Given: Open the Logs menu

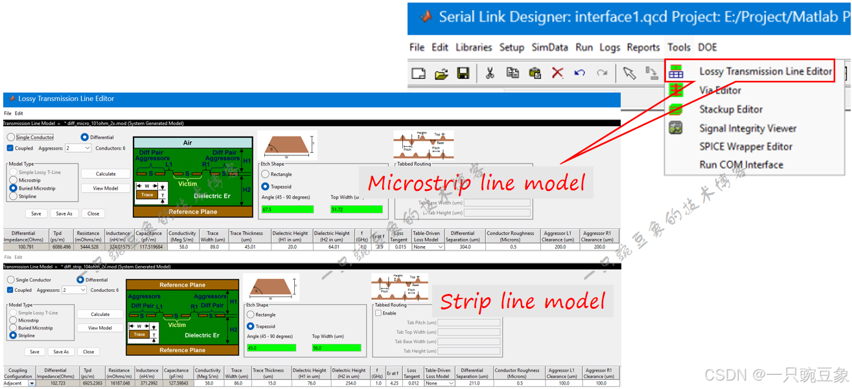Looking at the screenshot, I should [610, 47].
